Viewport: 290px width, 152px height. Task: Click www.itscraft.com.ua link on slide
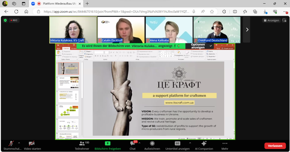click(x=179, y=103)
